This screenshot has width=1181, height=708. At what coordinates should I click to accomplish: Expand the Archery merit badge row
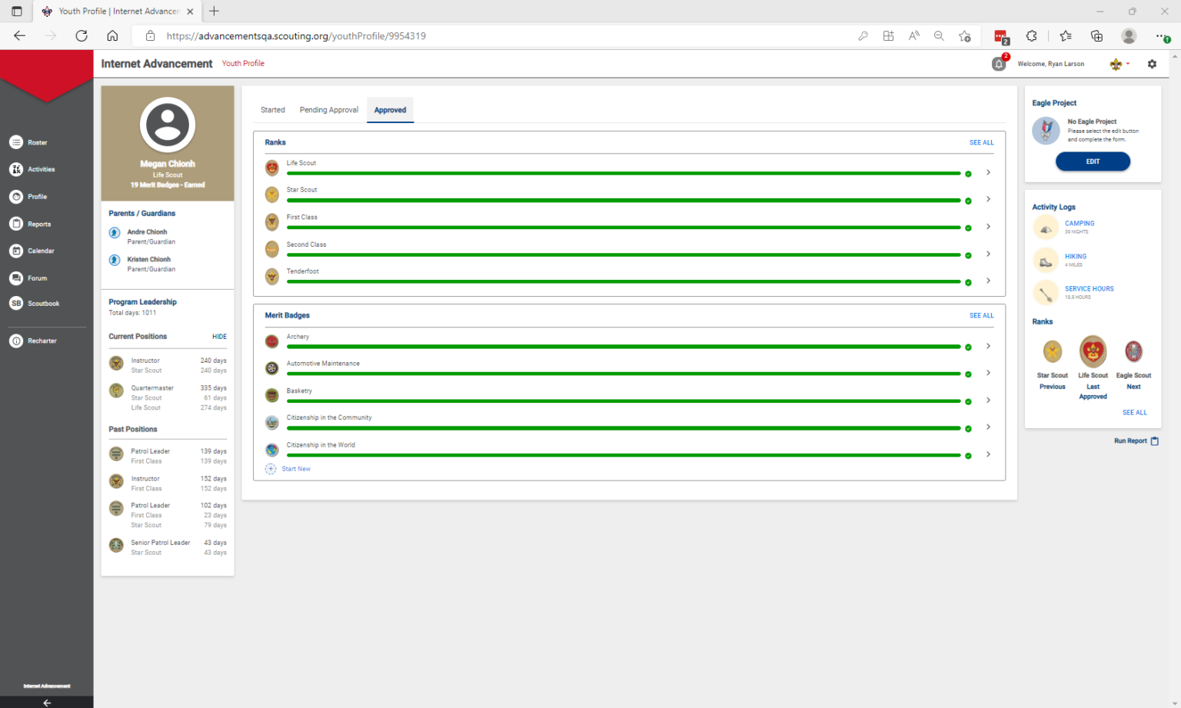pos(988,347)
